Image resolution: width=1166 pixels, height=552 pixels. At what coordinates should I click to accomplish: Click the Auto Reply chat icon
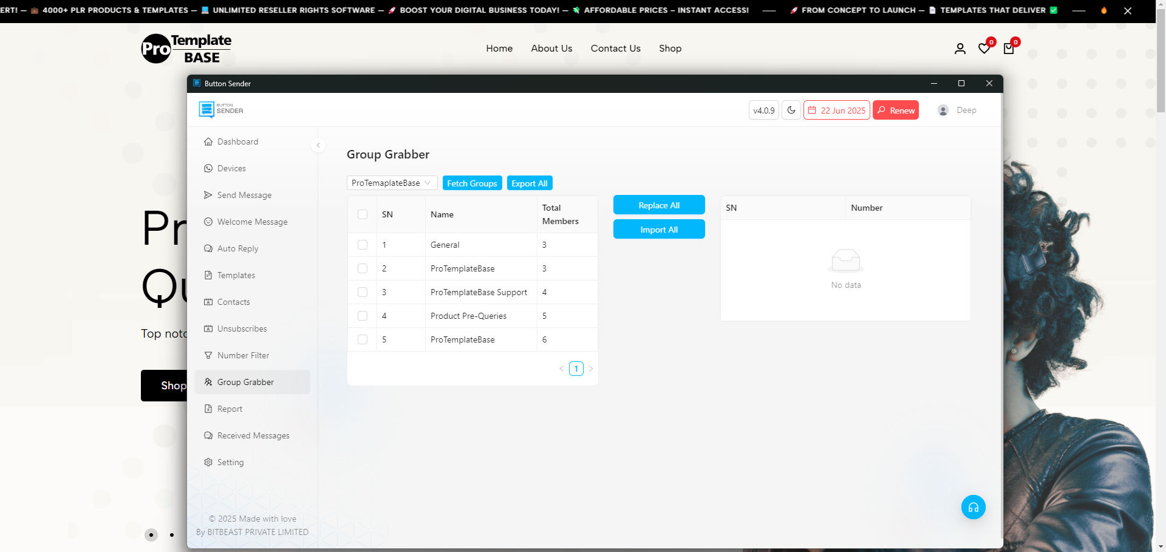point(208,248)
